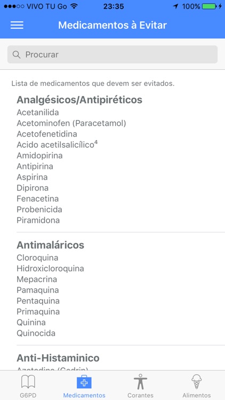Viewport: 225px width, 400px height.
Task: Tap the Anti-Histaminico section header
Action: click(x=58, y=358)
